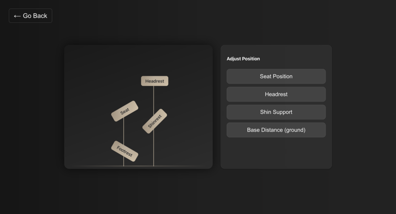Click the line between Seat and Footrest tags

tap(123, 130)
